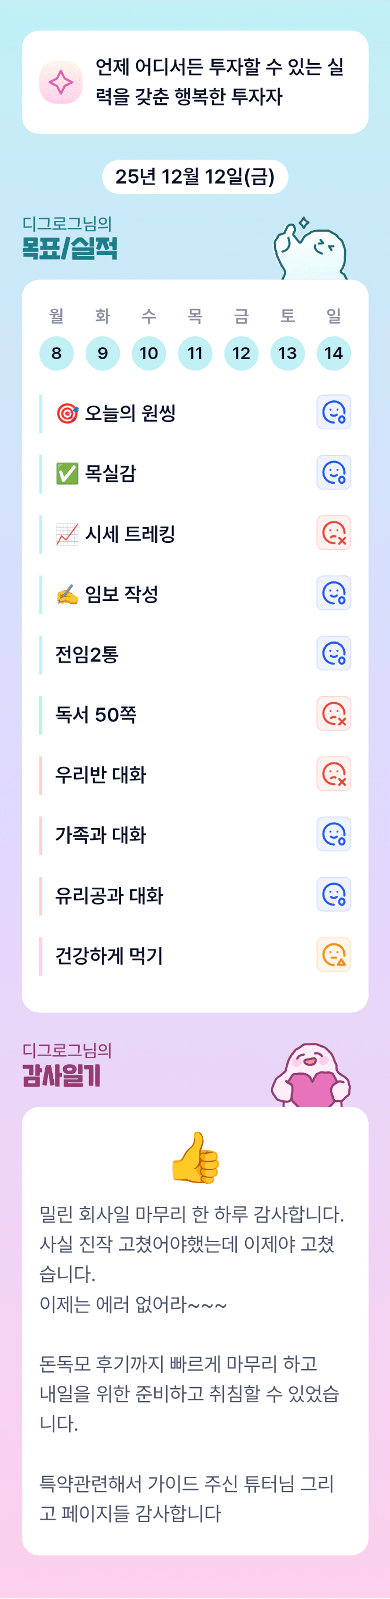Switch to Sunday the 14th

pyautogui.click(x=333, y=353)
